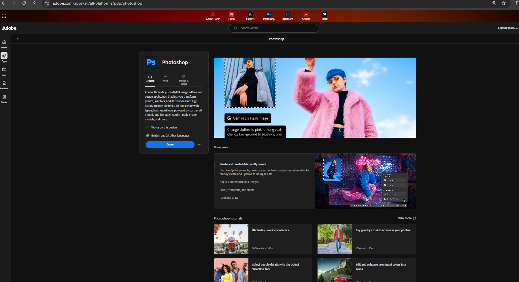Open Photoshop workspace basics tutorial
Image resolution: width=519 pixels, height=282 pixels.
click(263, 239)
